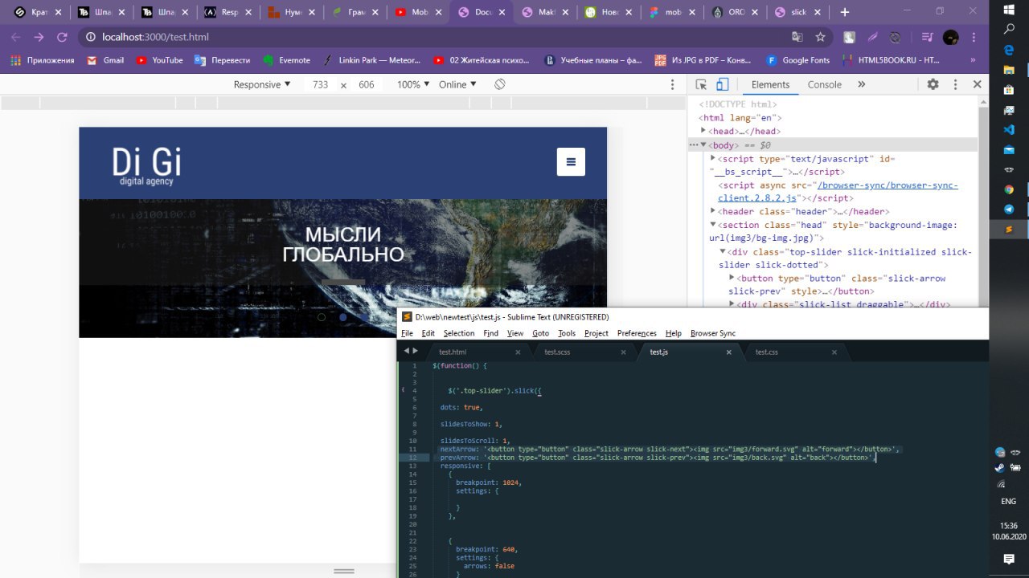Image resolution: width=1029 pixels, height=578 pixels.
Task: Open the Перевести bookmark
Action: click(222, 60)
